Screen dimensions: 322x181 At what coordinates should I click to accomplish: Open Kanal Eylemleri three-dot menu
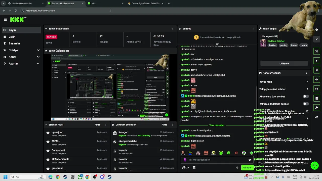[x=306, y=73]
